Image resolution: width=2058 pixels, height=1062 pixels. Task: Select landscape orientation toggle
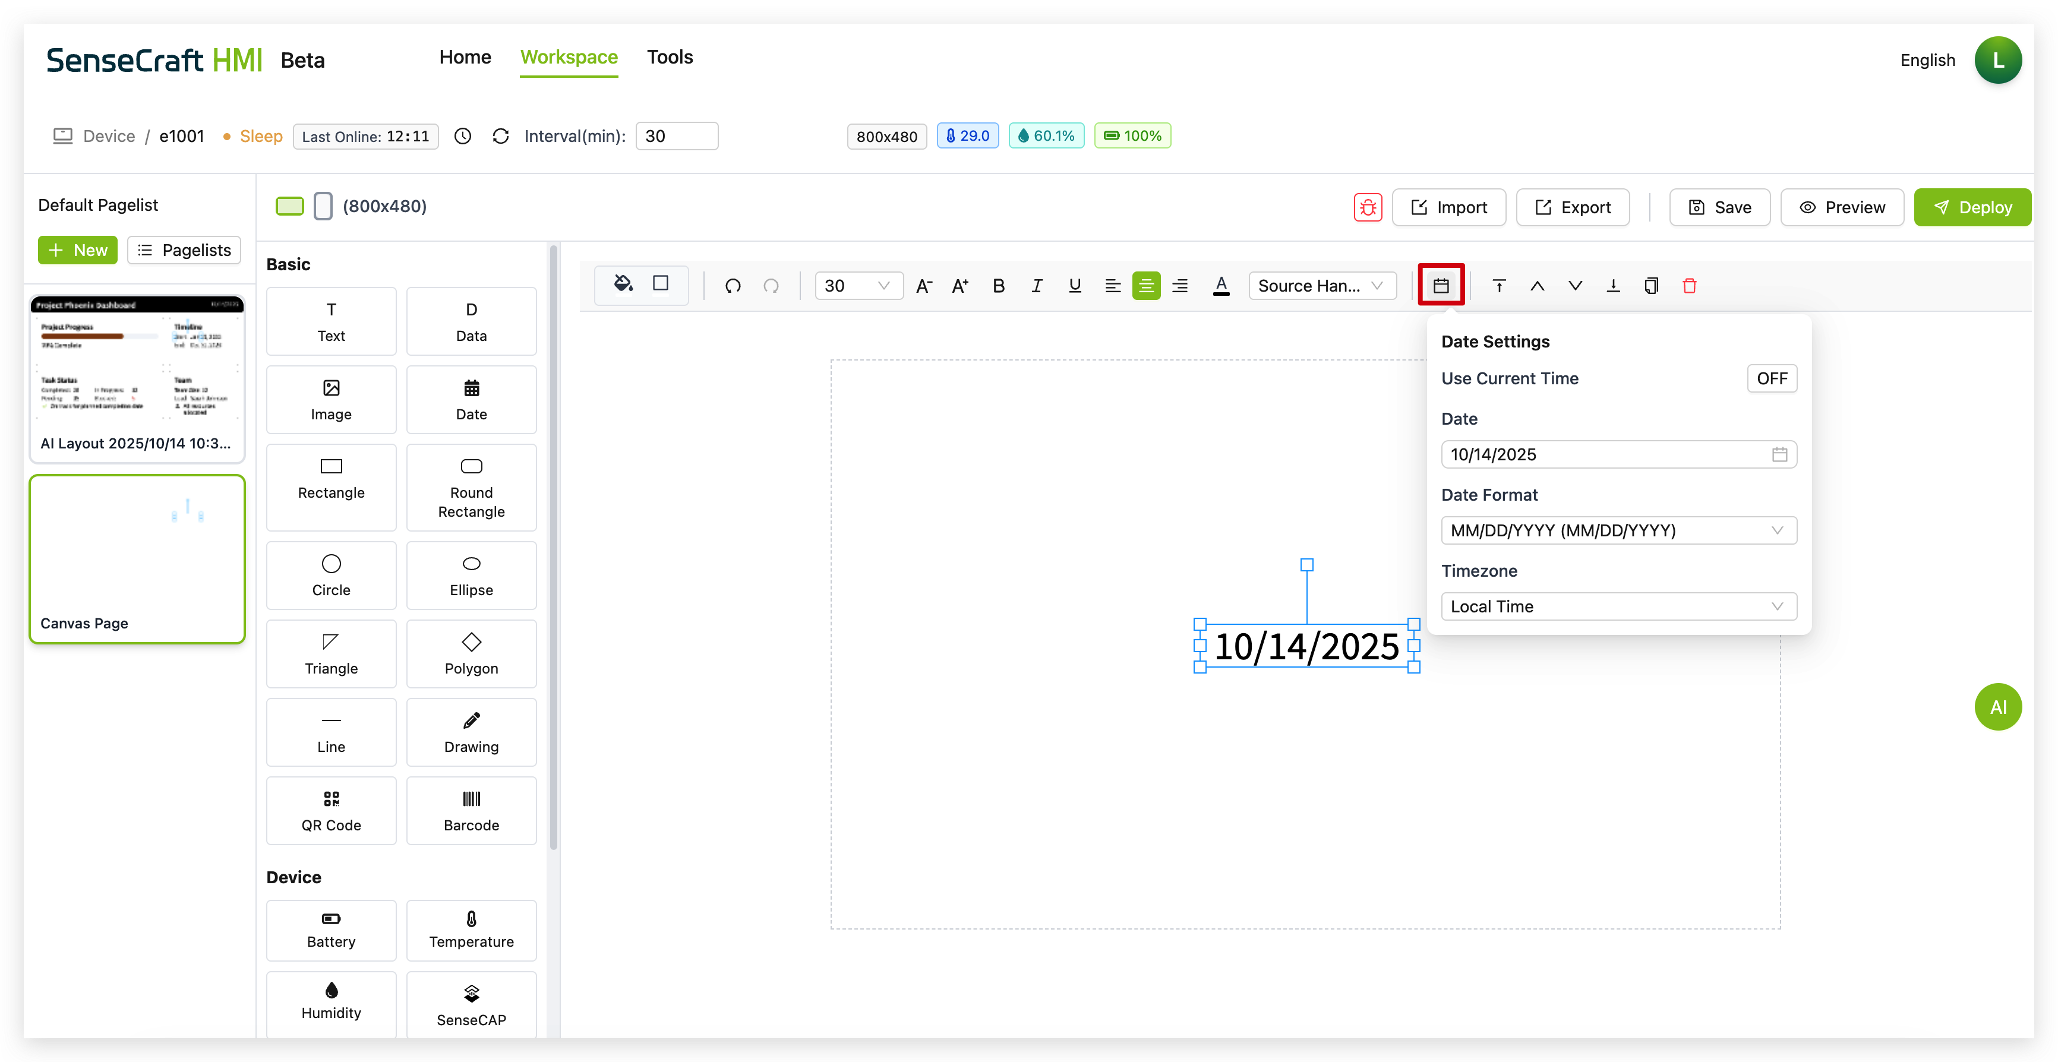point(289,206)
